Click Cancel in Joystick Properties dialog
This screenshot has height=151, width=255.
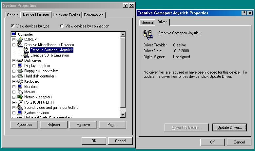(x=239, y=142)
